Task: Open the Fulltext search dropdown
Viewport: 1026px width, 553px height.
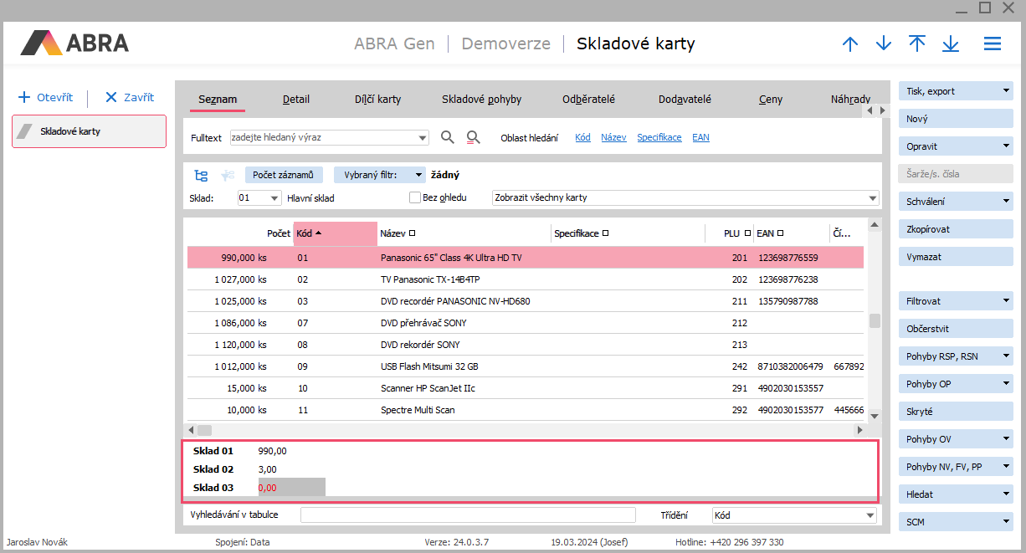Action: pyautogui.click(x=423, y=138)
